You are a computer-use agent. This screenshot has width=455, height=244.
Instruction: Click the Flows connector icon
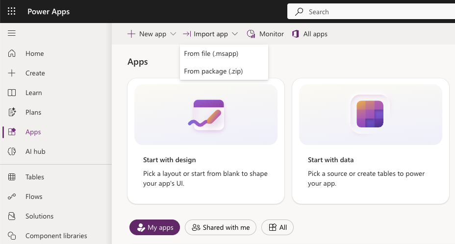pyautogui.click(x=12, y=196)
